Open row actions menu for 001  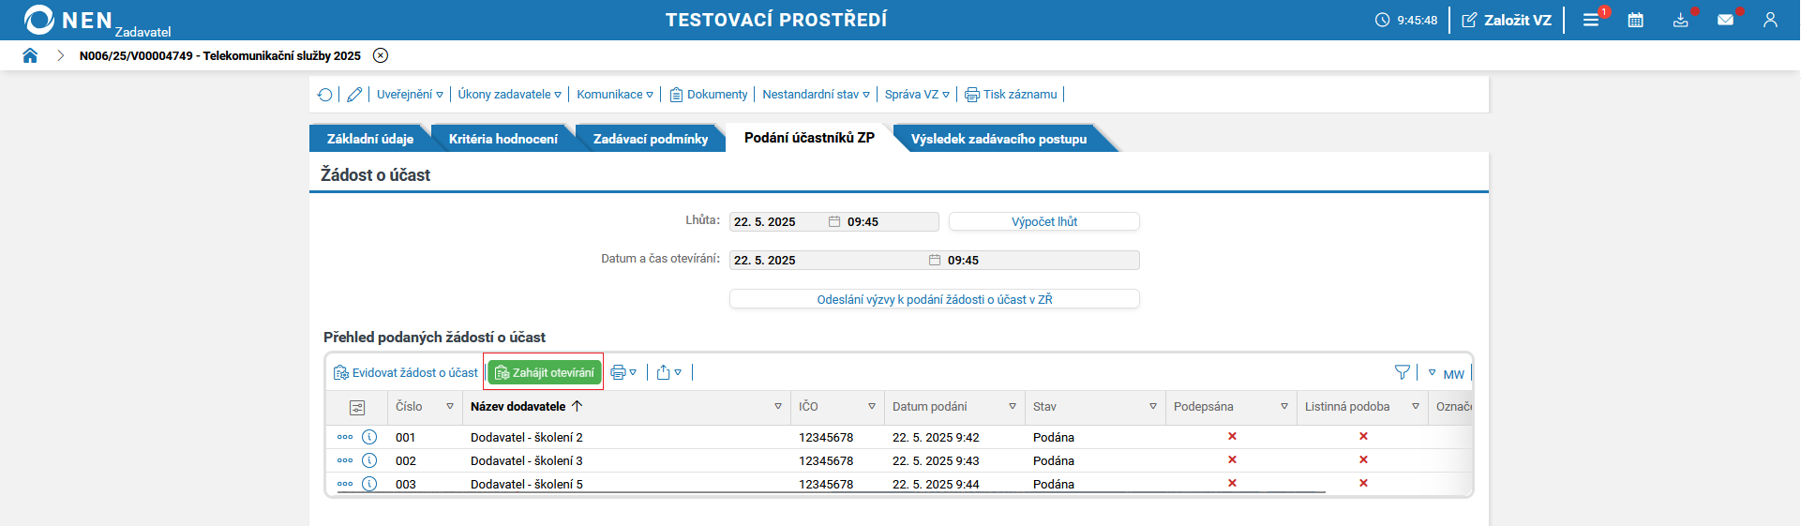[345, 437]
